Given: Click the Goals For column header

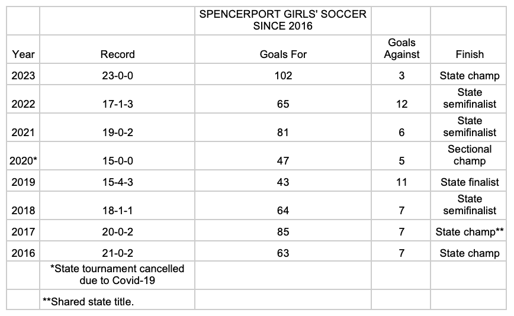Looking at the screenshot, I should click(283, 54).
